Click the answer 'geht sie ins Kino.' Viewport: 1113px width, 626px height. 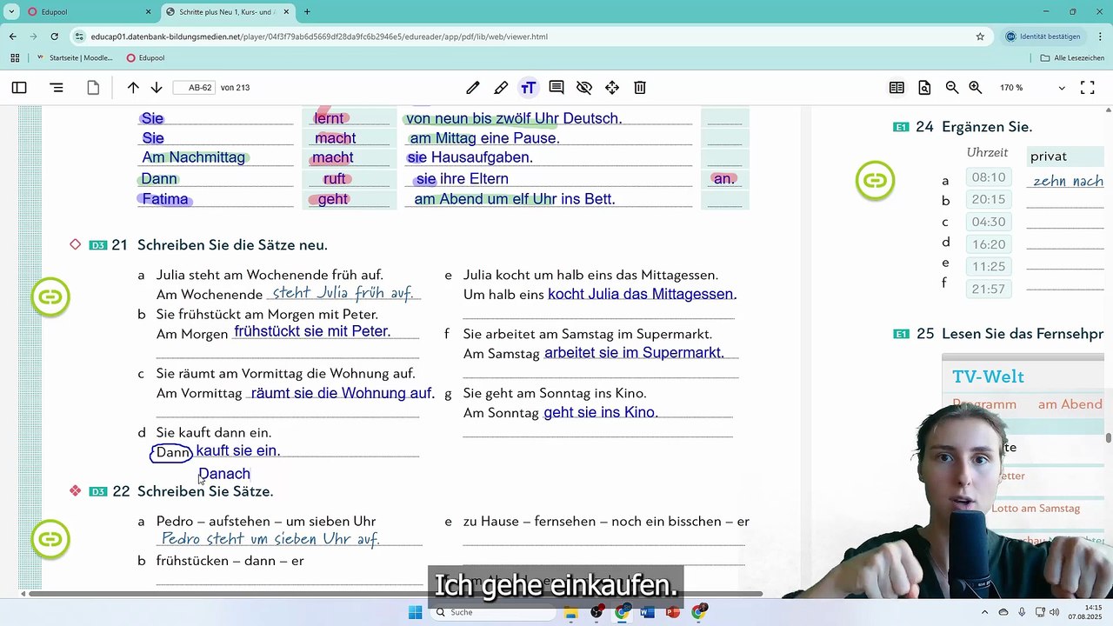(601, 412)
